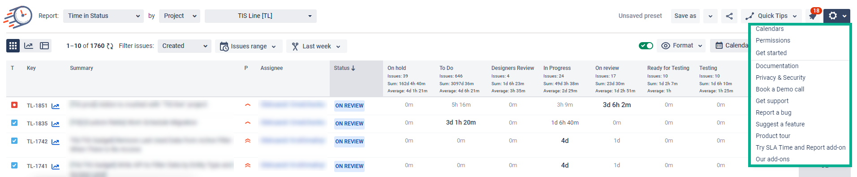The width and height of the screenshot is (857, 177).
Task: Open the Last week date range picker
Action: 317,46
